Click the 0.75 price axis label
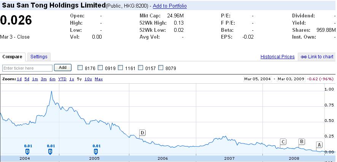The image size is (337, 162). (x=329, y=105)
